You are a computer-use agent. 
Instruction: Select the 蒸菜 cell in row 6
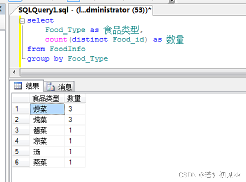(47, 162)
